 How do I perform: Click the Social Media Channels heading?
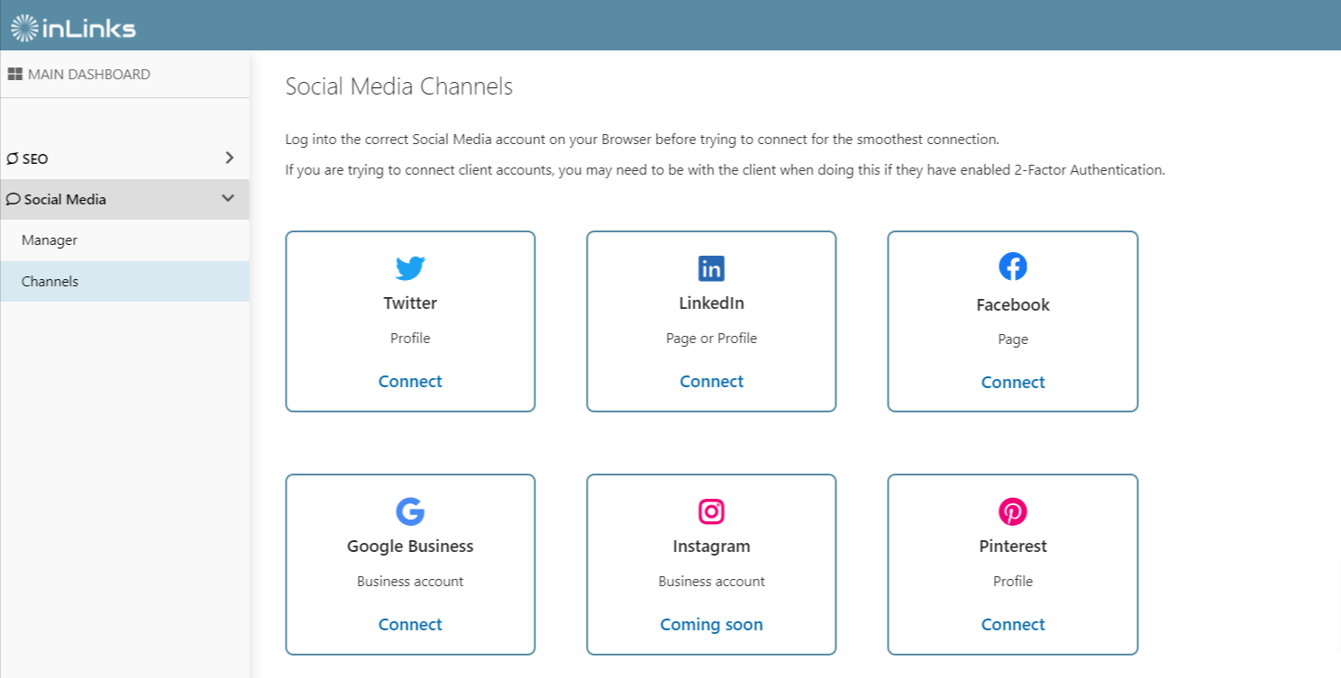(x=399, y=86)
